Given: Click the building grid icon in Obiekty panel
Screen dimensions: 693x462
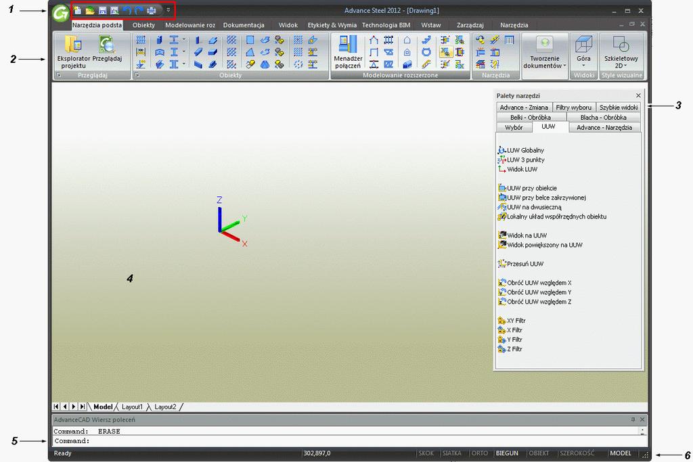Looking at the screenshot, I should [x=141, y=40].
